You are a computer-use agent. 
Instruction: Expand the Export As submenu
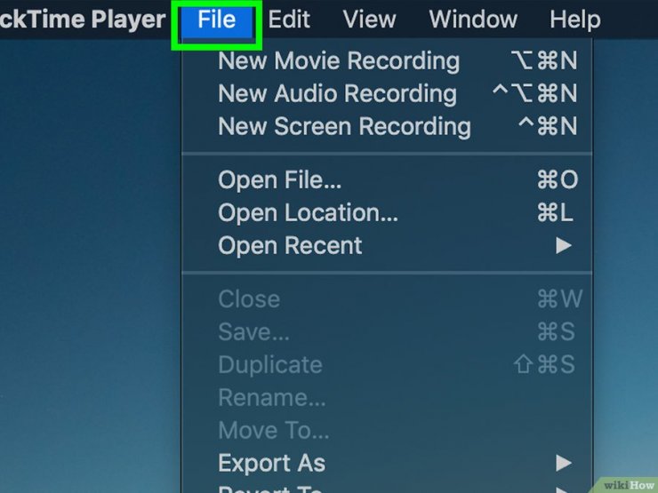pyautogui.click(x=387, y=463)
